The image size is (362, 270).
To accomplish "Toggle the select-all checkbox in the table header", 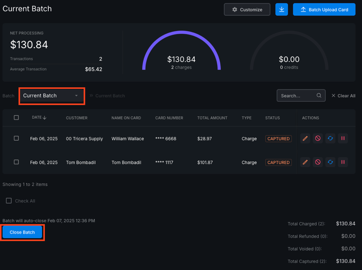I will (x=16, y=118).
